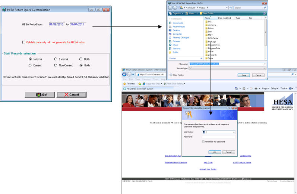The image size is (297, 194).
Task: Open the Organize menu dropdown
Action: tap(176, 13)
